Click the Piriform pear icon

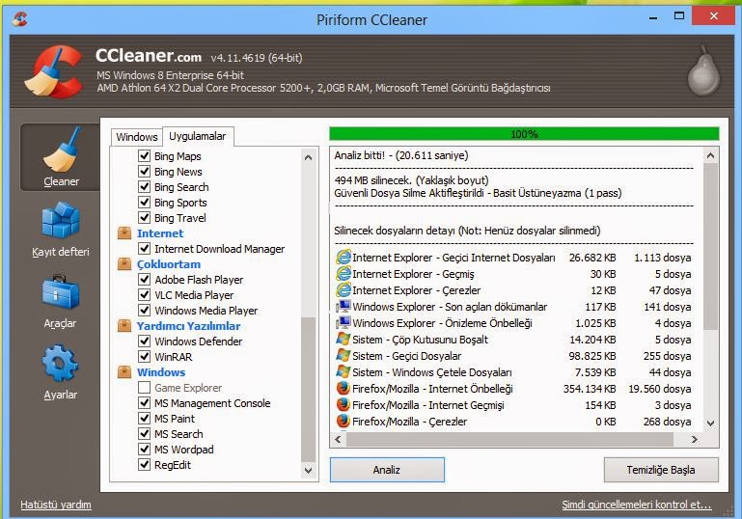point(703,70)
